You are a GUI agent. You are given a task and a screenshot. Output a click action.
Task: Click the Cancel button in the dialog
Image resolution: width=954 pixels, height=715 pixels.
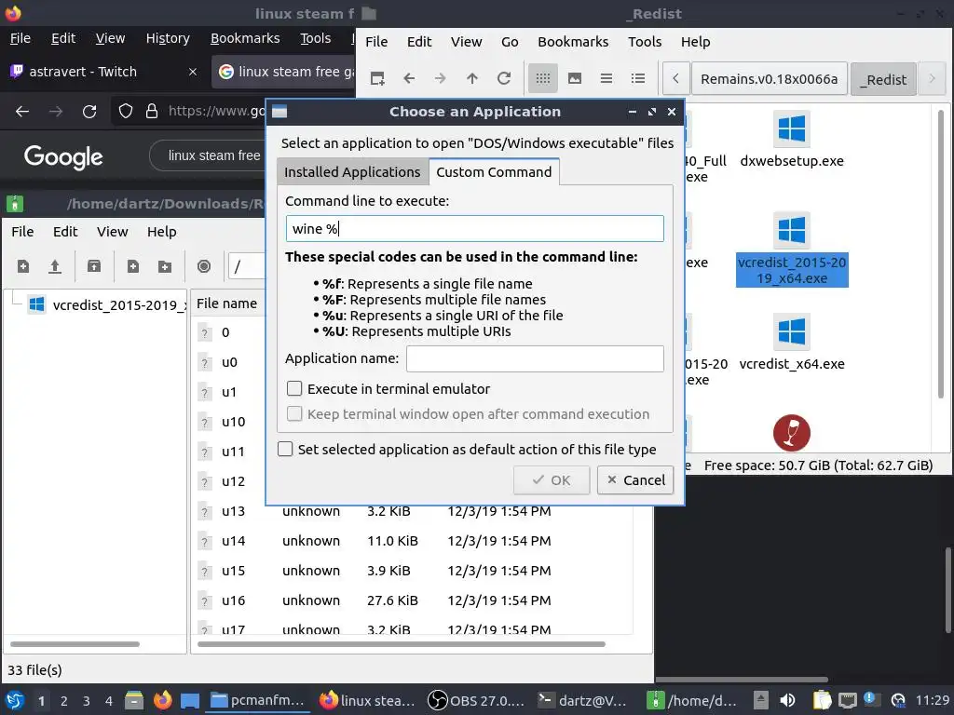tap(635, 480)
